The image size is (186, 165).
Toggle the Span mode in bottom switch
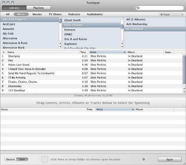click(22, 159)
